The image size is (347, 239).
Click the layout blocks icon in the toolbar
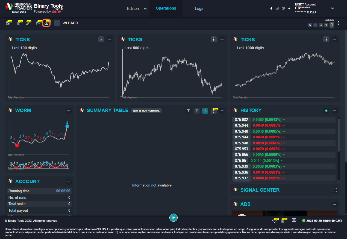point(8,23)
